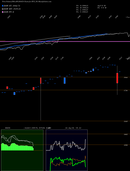Click the blue DOW ST legend swatch
Image resolution: width=130 pixels, height=171 pixels.
tap(3, 6)
